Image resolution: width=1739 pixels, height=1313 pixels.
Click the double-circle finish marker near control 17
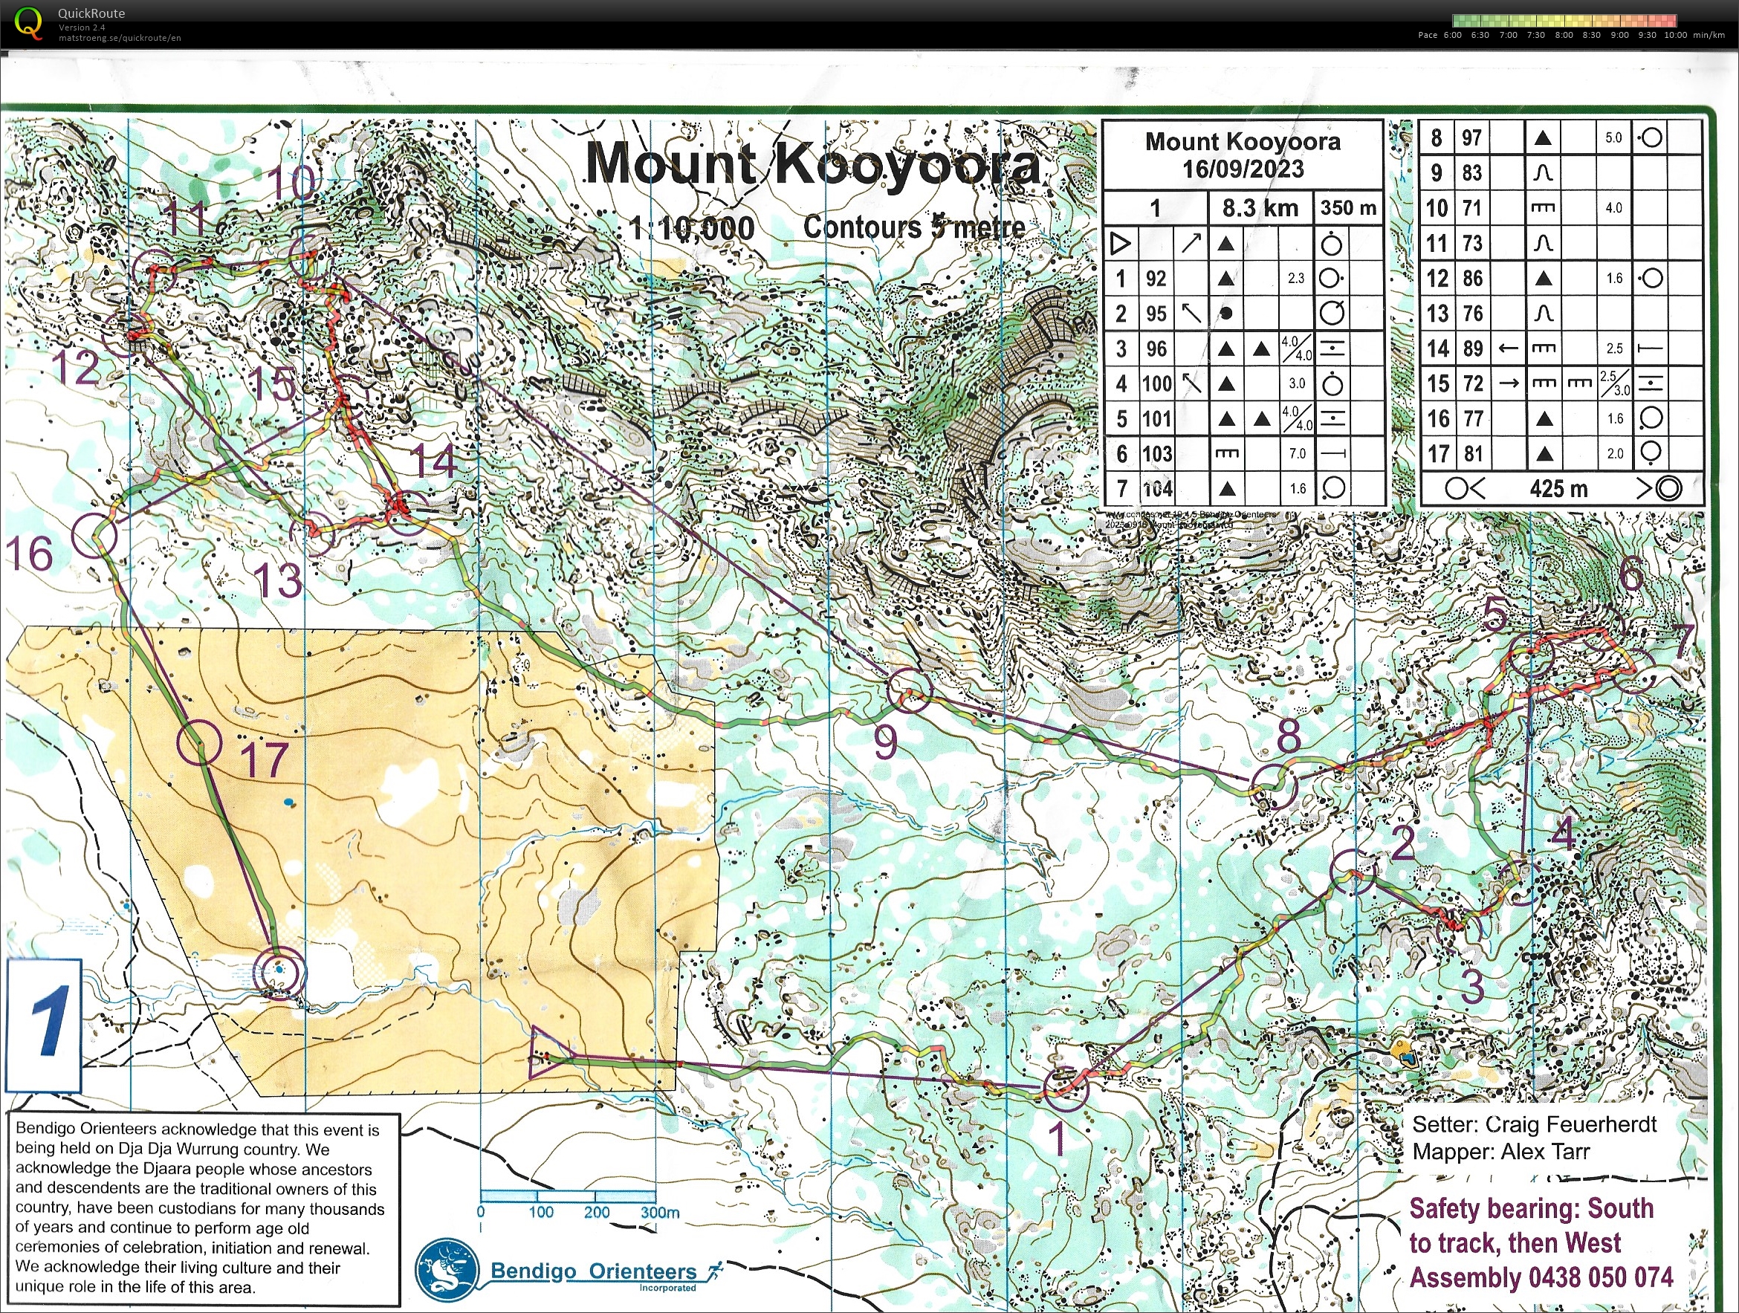(280, 973)
